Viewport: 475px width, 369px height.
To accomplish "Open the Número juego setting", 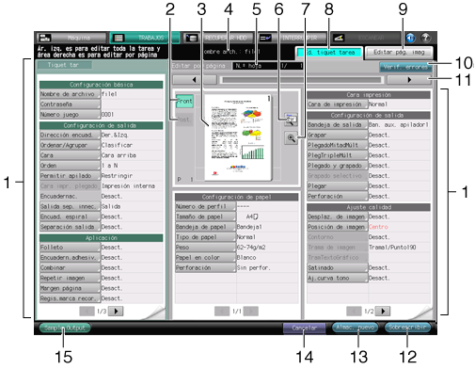I will [x=70, y=115].
